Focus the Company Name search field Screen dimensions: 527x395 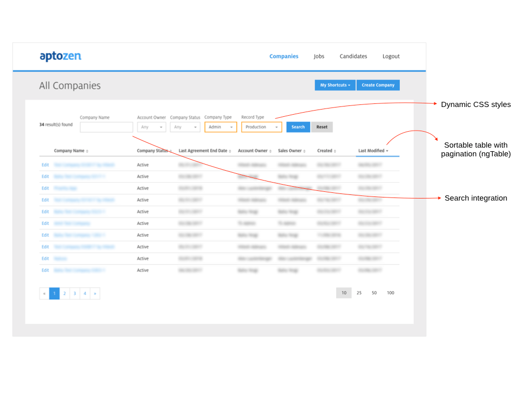click(x=107, y=127)
